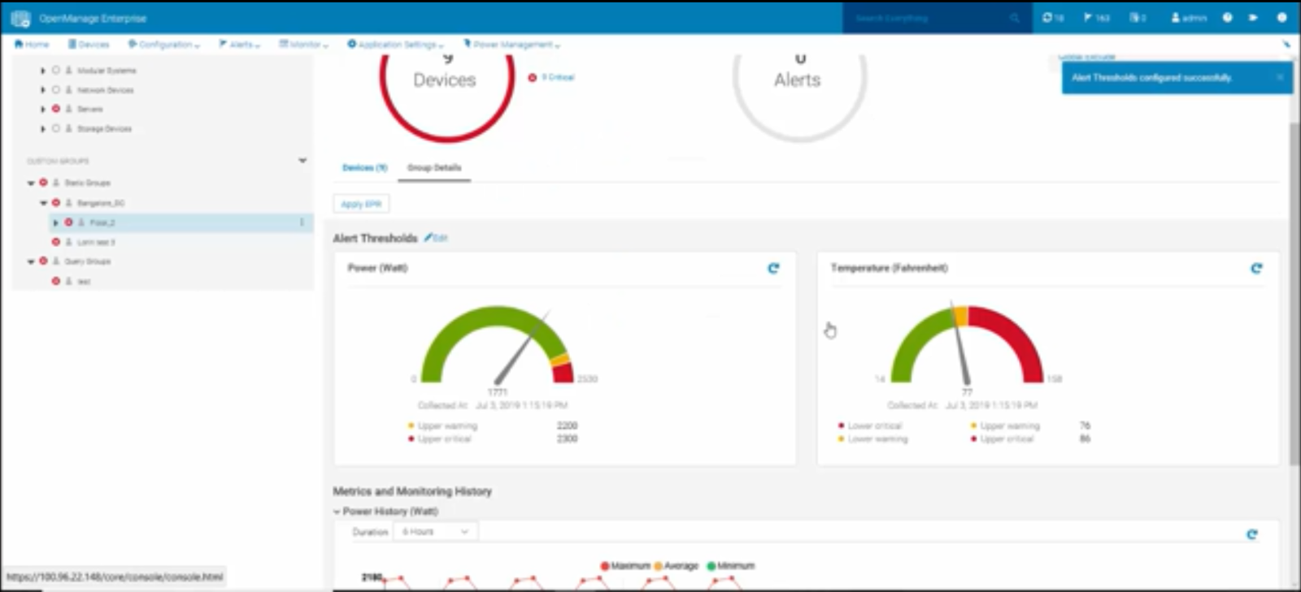Refresh the Temperature (Fahrenheit) gauge
The width and height of the screenshot is (1301, 592).
[x=1256, y=268]
